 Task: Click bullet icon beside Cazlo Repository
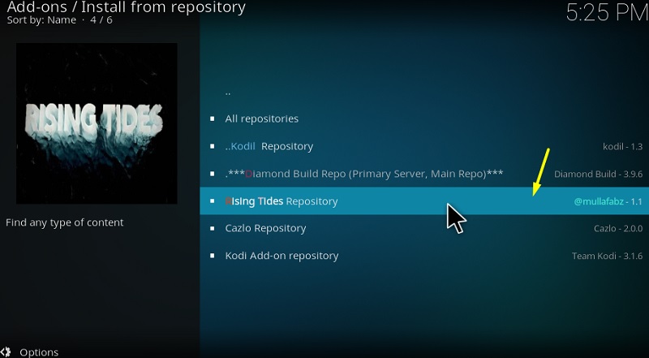213,228
